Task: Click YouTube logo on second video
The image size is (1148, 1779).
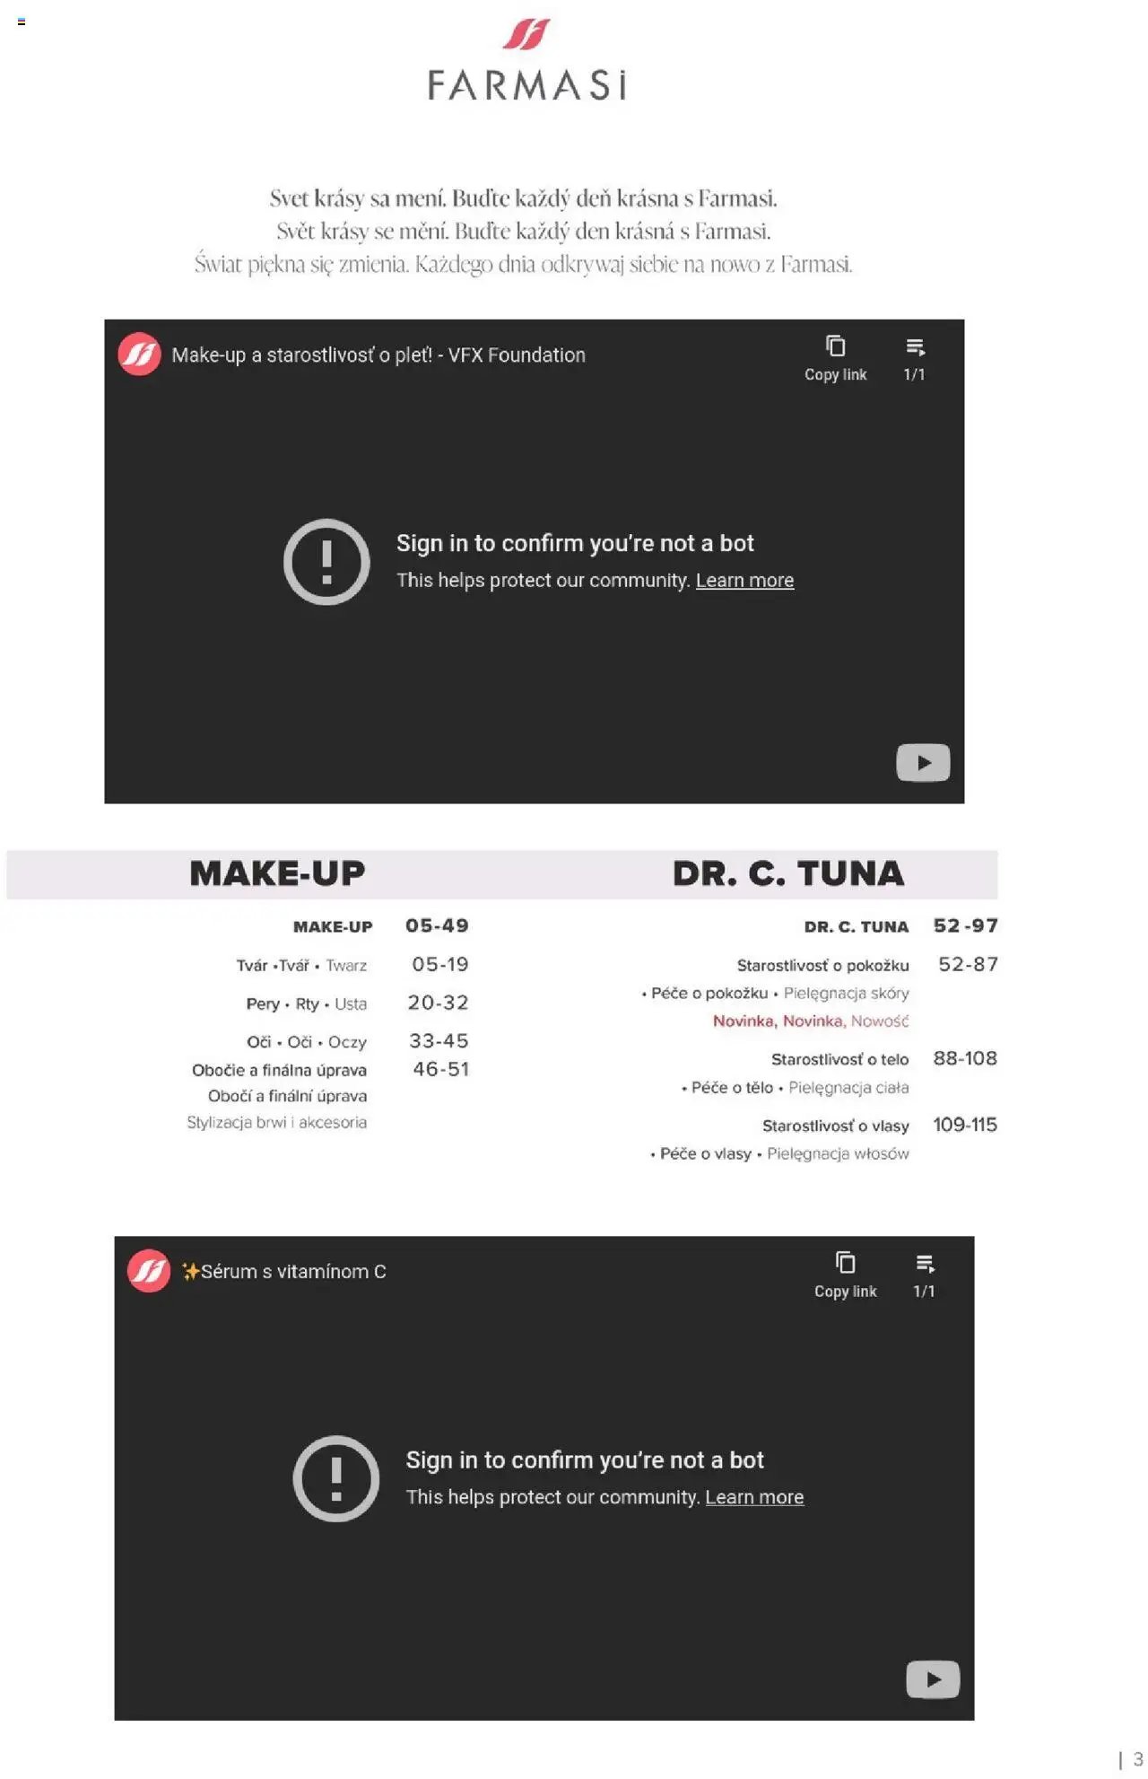Action: tap(933, 1679)
